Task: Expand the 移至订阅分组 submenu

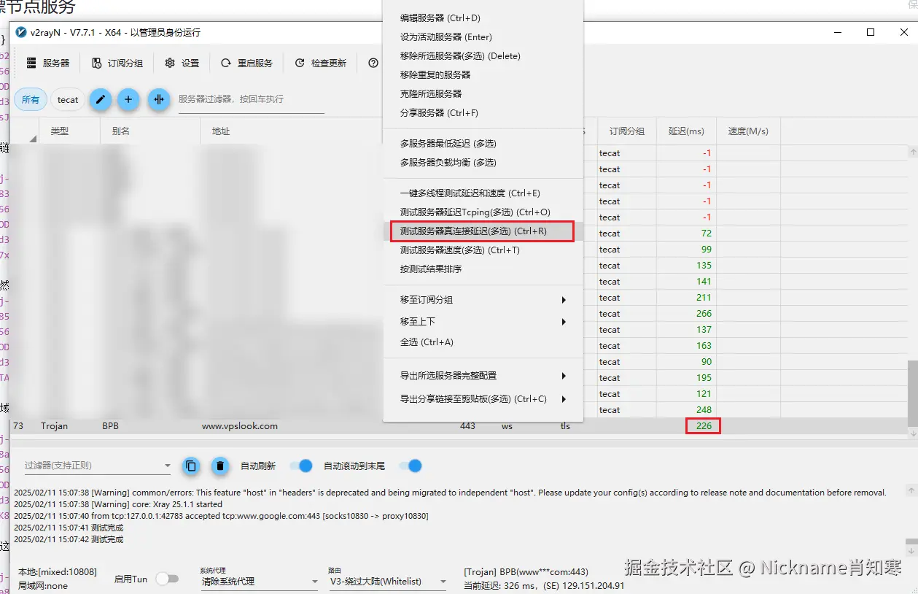Action: [483, 300]
